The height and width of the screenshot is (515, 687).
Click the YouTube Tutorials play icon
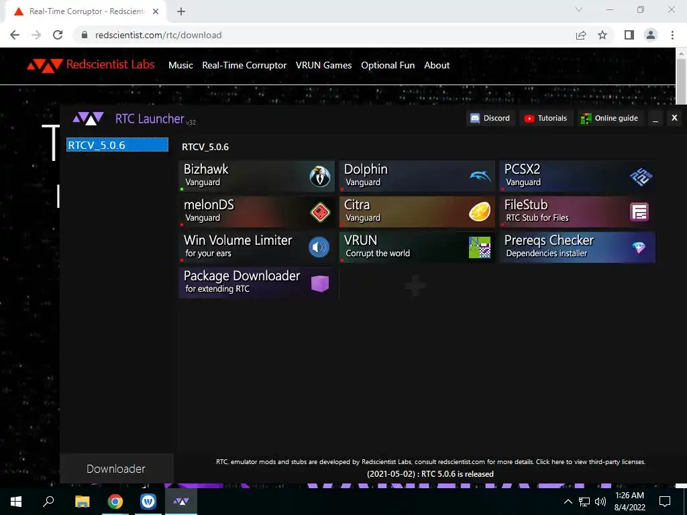pyautogui.click(x=529, y=118)
